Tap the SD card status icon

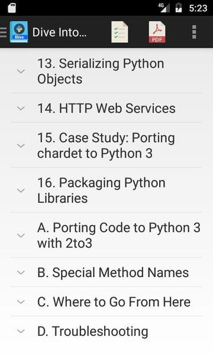(12, 8)
